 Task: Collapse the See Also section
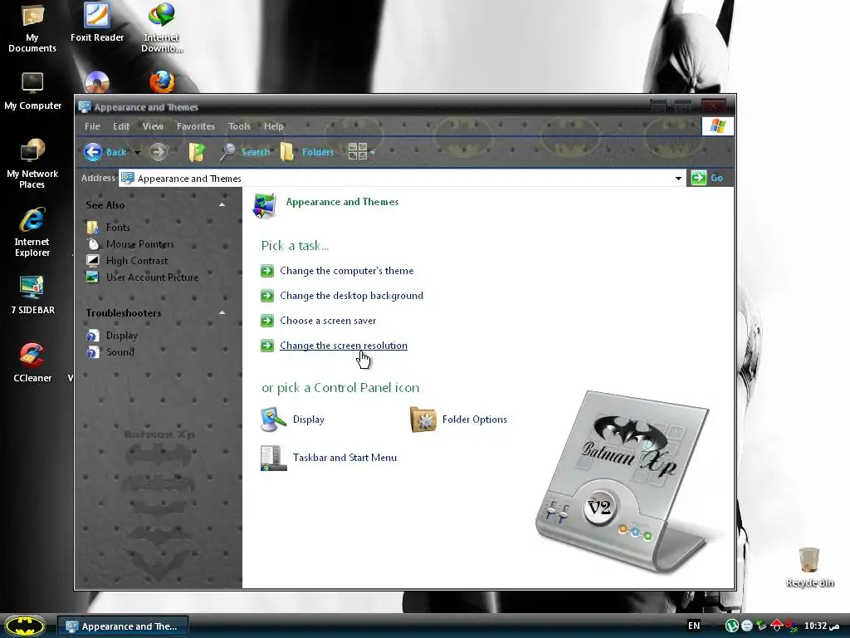pos(222,205)
